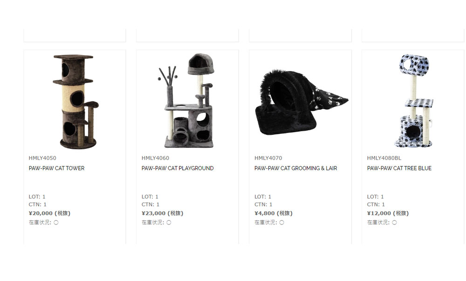Select the HMLY4050 product code
The width and height of the screenshot is (466, 281).
[x=42, y=158]
